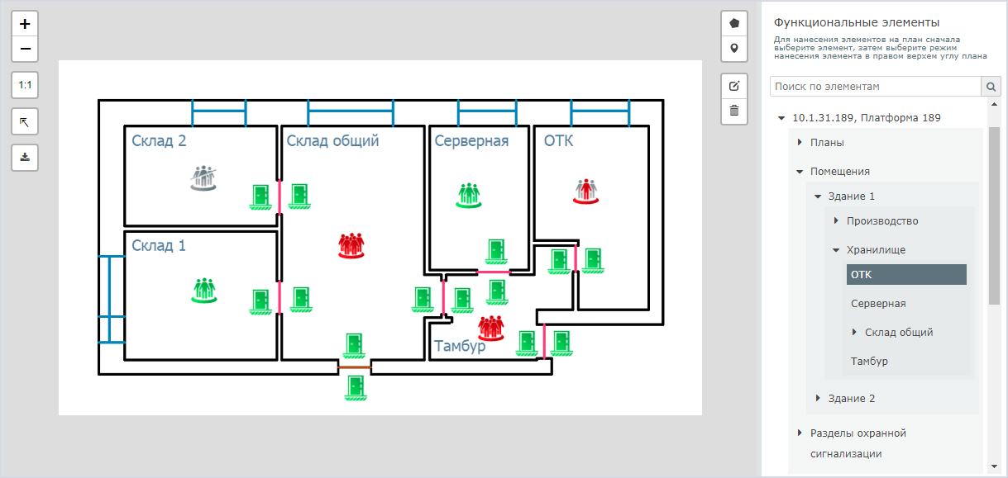Click the search magnifier button
Viewport: 1008px width, 478px height.
990,87
